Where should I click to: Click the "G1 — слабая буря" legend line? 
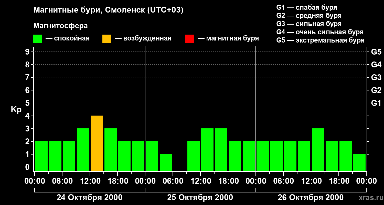point(307,7)
